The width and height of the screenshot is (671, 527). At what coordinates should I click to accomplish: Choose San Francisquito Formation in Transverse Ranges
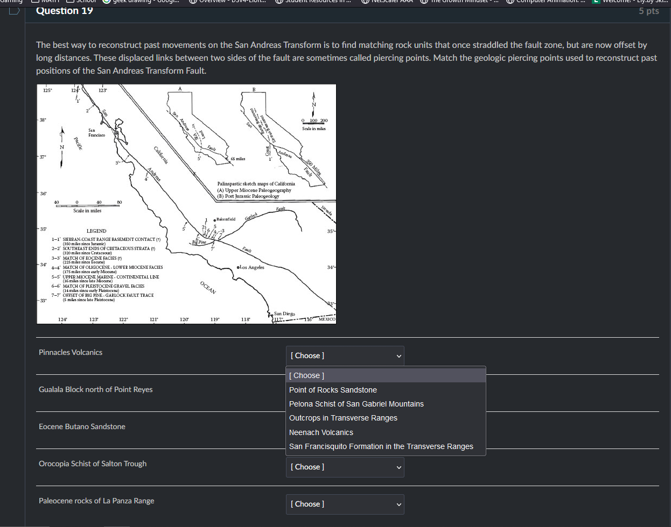(381, 446)
